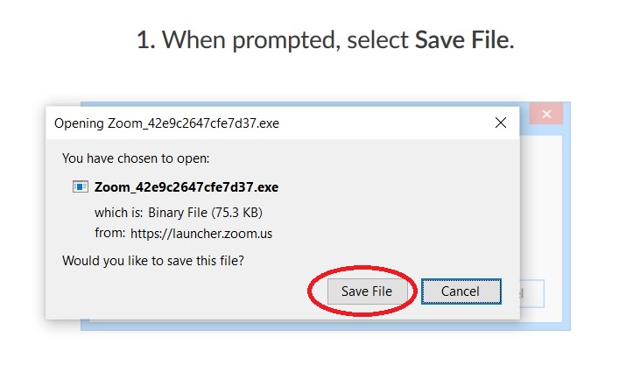
Task: Click 'Would you like to save this file?' text
Action: (x=153, y=261)
